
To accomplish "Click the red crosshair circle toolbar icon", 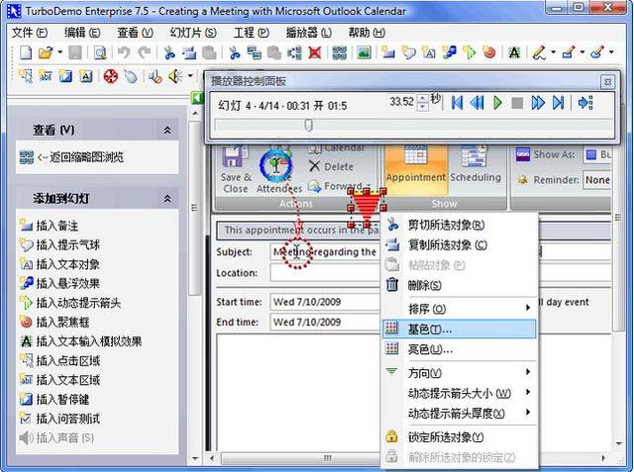I will click(110, 76).
